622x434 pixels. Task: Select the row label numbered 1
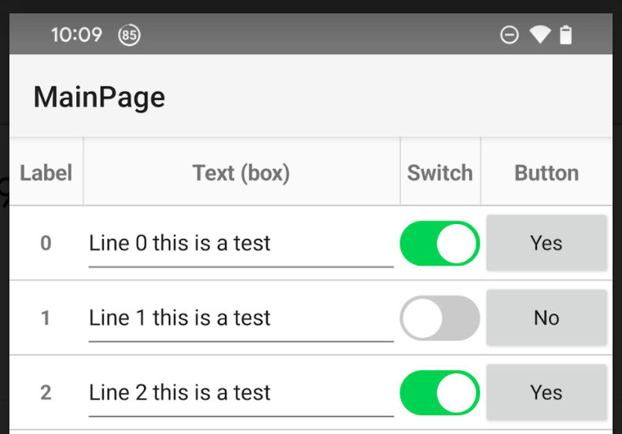click(x=46, y=318)
